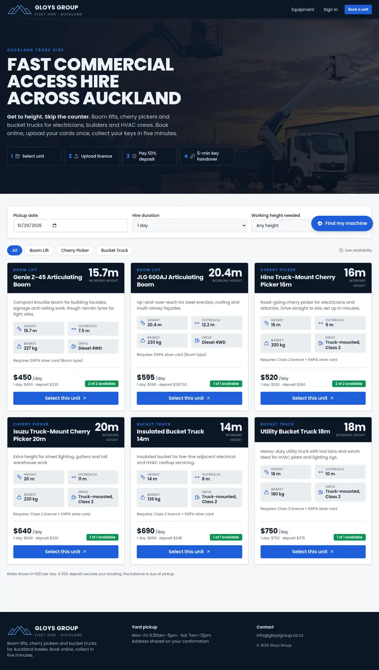The height and width of the screenshot is (670, 379).
Task: Click shield icon in Pay 50% deposit step
Action: coord(134,156)
